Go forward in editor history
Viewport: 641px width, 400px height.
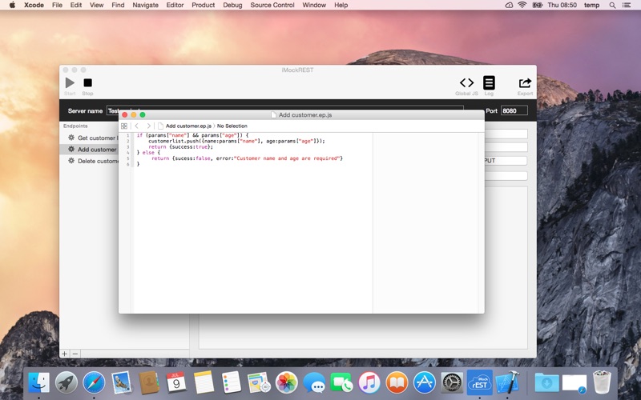point(148,126)
